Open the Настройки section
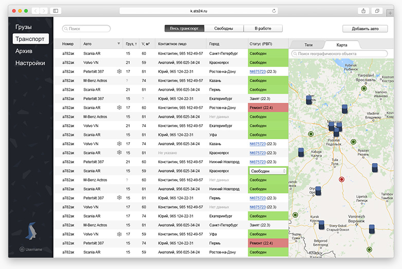 (x=30, y=63)
